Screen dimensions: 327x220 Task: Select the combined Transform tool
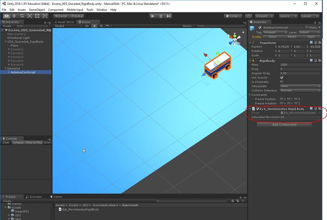click(45, 16)
